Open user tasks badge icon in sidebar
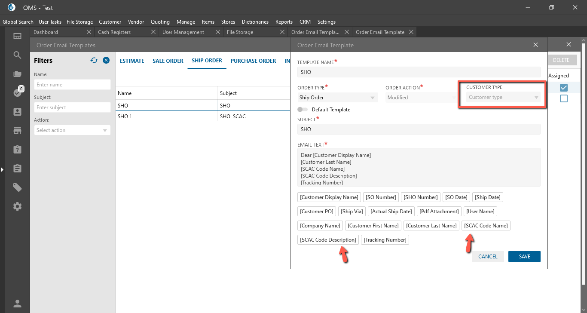Viewport: 587px width, 313px height. click(17, 92)
